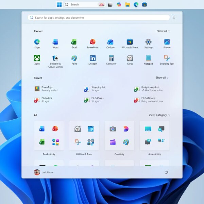Launch Solitaire & Casual Games
The width and height of the screenshot is (204, 204).
(55, 62)
